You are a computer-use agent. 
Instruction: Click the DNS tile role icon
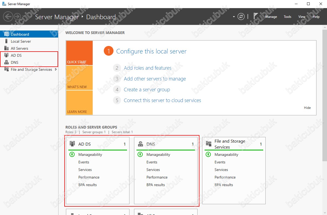point(140,144)
